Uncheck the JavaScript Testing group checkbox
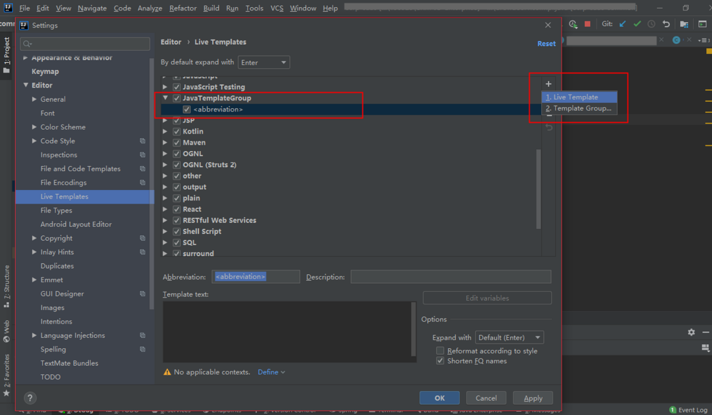 [x=176, y=87]
